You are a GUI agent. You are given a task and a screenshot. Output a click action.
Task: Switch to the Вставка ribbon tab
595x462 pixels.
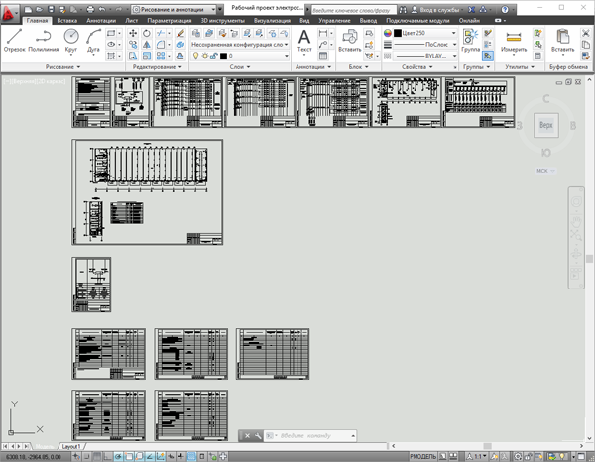pyautogui.click(x=67, y=21)
